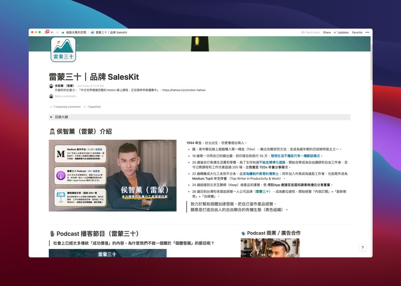Add the page to Favorite
This screenshot has height=286, width=401.
point(357,32)
